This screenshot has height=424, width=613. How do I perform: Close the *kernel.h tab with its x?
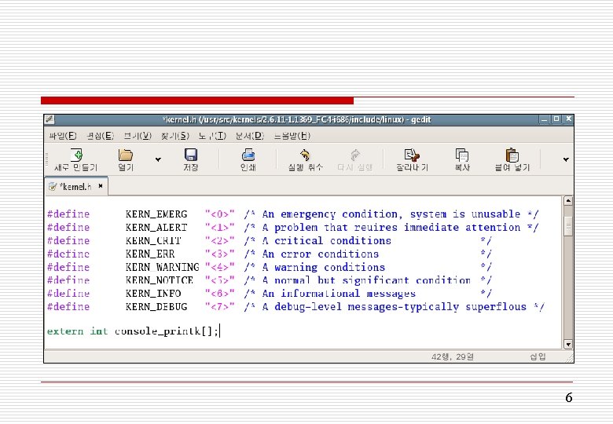coord(101,186)
